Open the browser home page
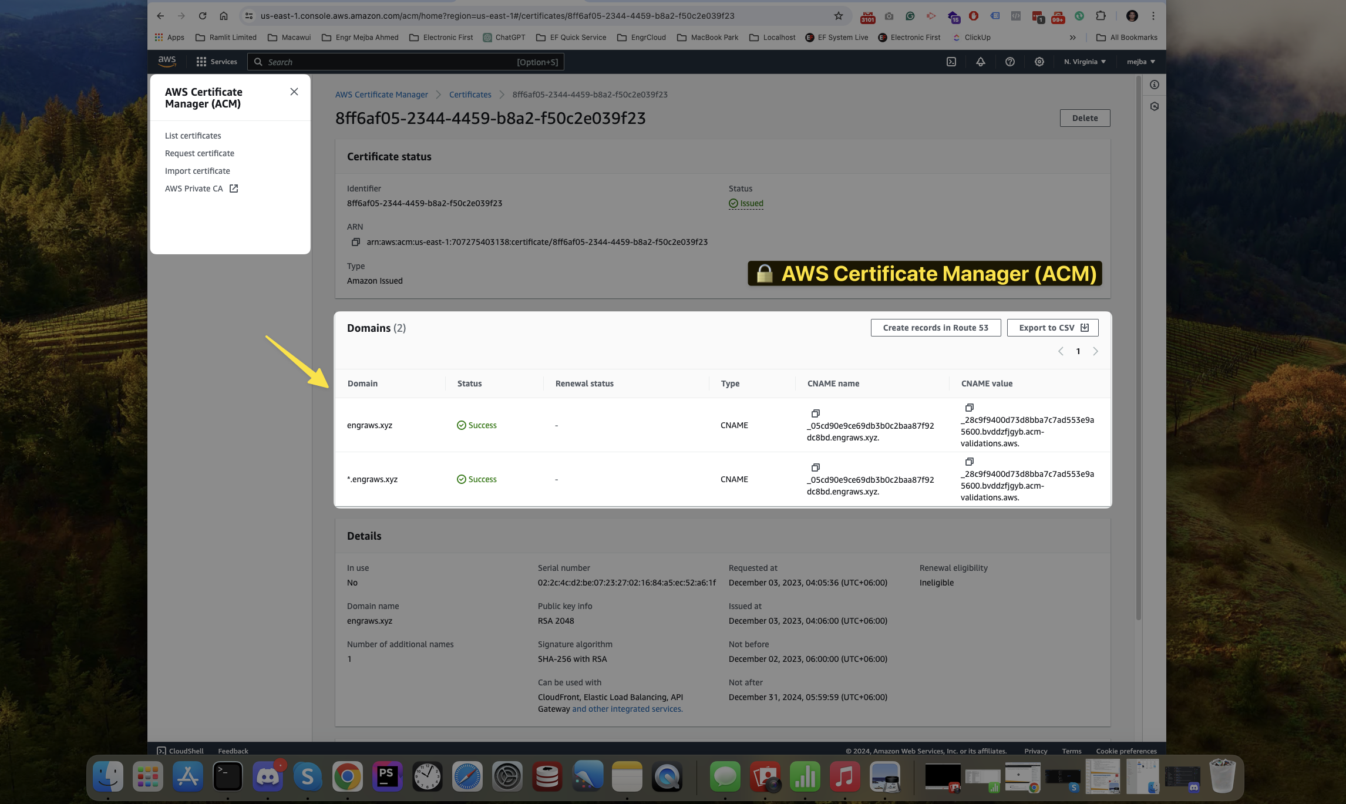This screenshot has width=1346, height=804. [x=224, y=16]
